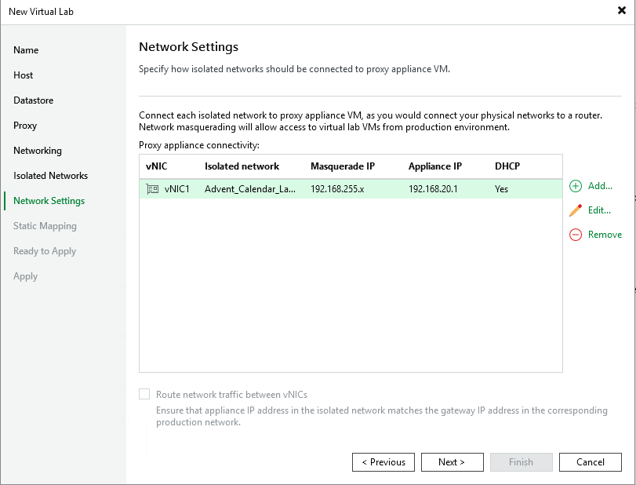
Task: Open the Networking wizard step
Action: coord(38,151)
